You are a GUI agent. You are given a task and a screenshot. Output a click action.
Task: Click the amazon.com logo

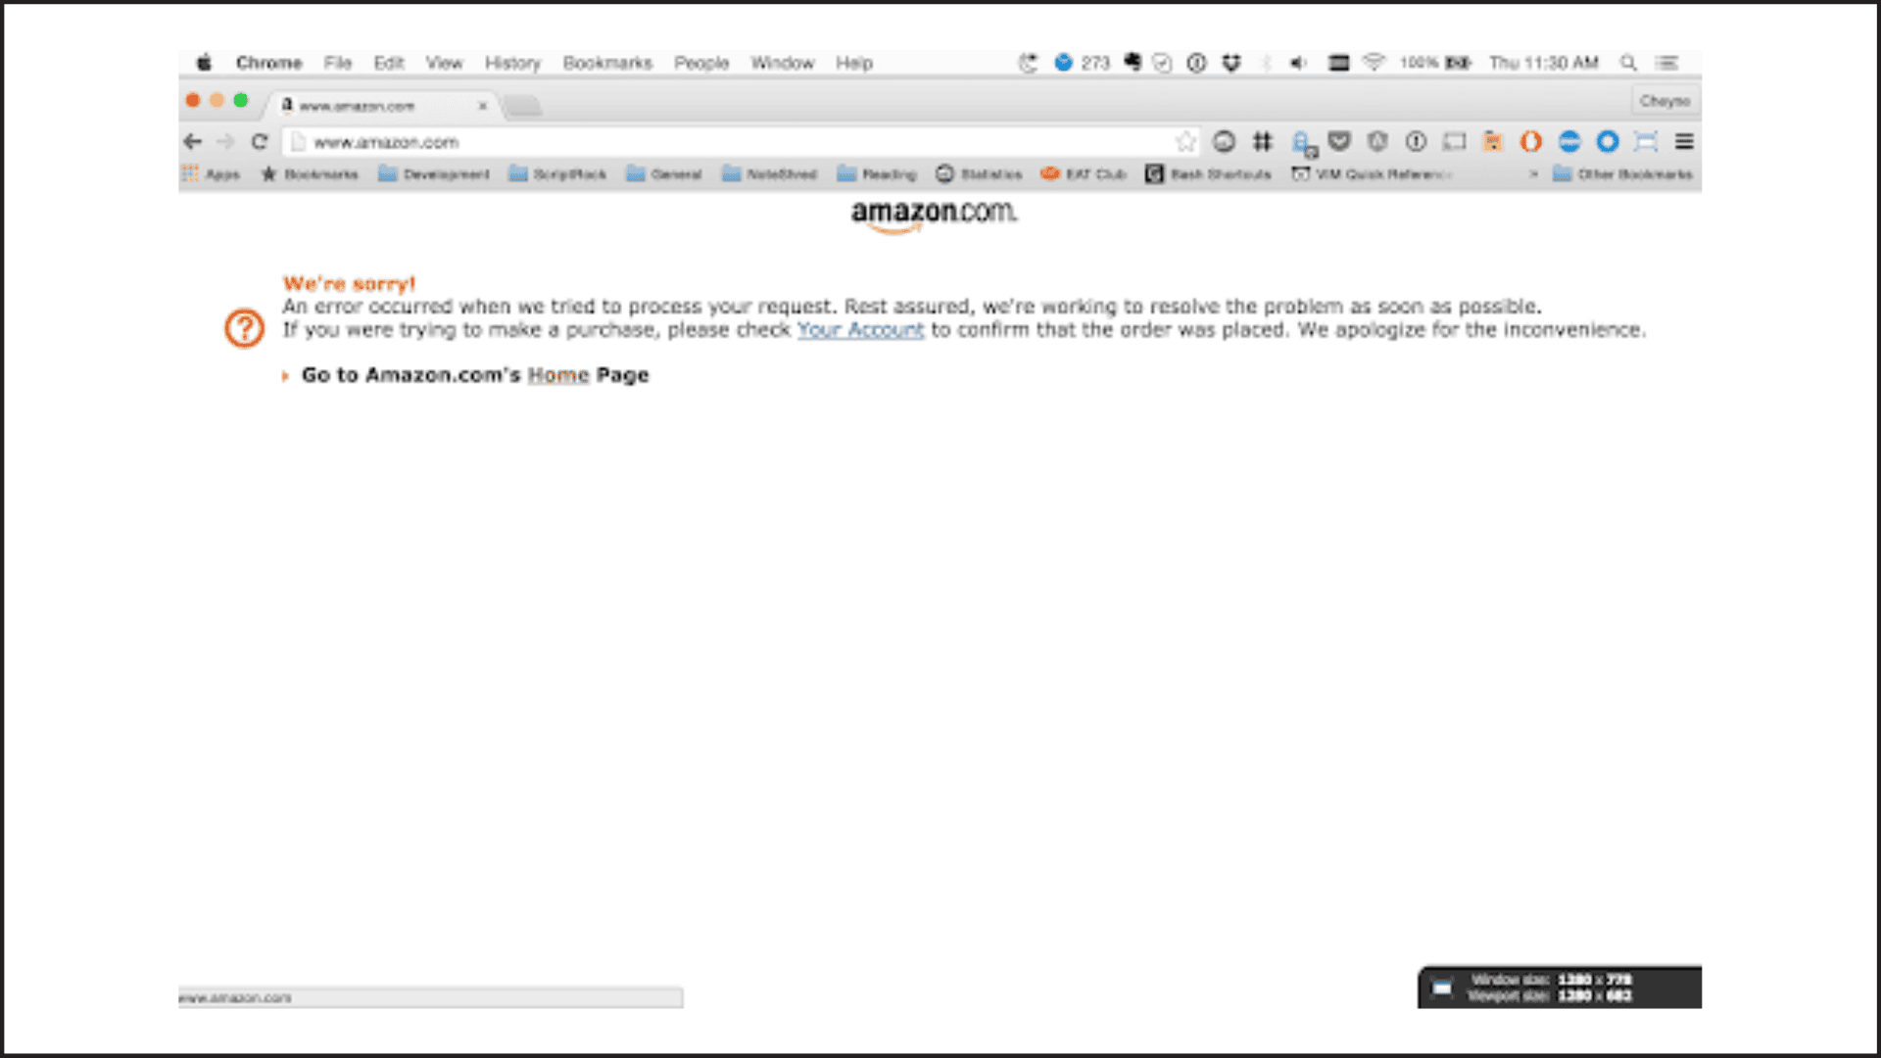click(x=934, y=215)
